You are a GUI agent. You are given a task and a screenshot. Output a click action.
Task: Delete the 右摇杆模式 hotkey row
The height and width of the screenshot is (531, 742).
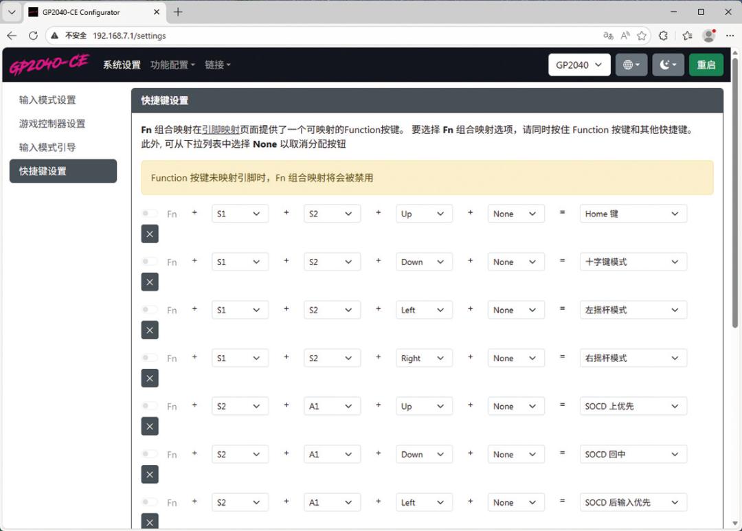point(150,378)
